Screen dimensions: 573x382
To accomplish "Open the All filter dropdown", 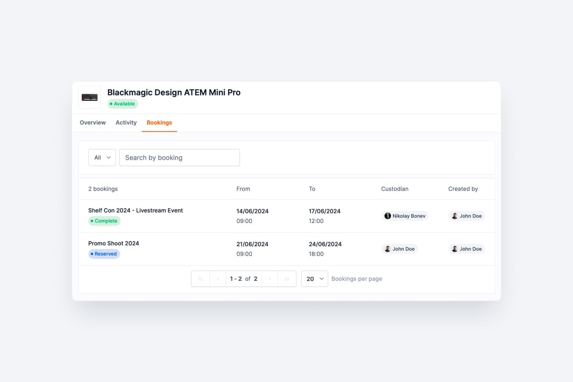I will tap(102, 157).
